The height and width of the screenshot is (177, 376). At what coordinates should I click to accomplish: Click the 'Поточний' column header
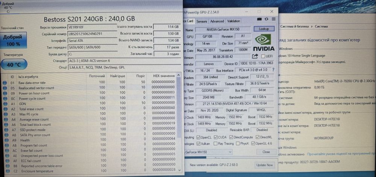pyautogui.click(x=97, y=76)
